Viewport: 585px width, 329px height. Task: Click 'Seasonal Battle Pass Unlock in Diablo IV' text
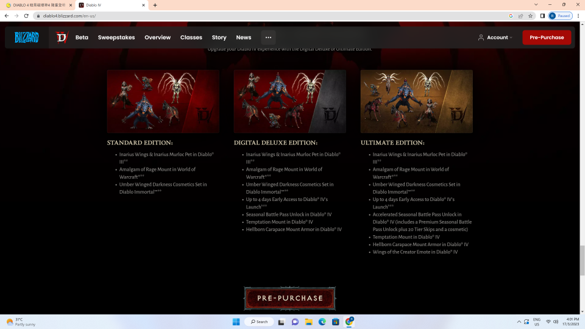[289, 214]
